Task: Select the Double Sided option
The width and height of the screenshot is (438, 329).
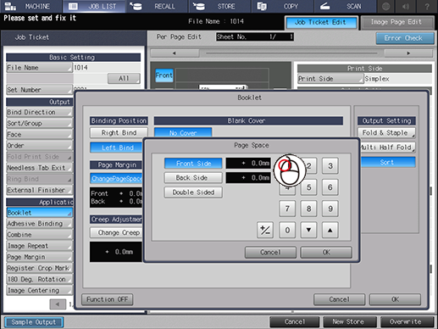Action: [x=193, y=192]
